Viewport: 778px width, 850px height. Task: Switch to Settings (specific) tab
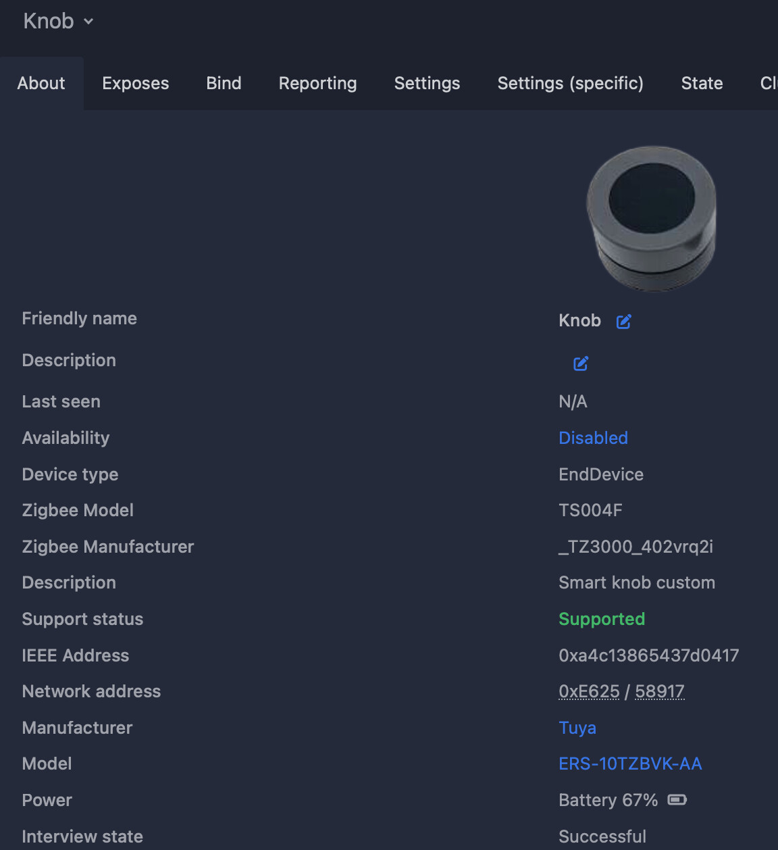tap(570, 83)
